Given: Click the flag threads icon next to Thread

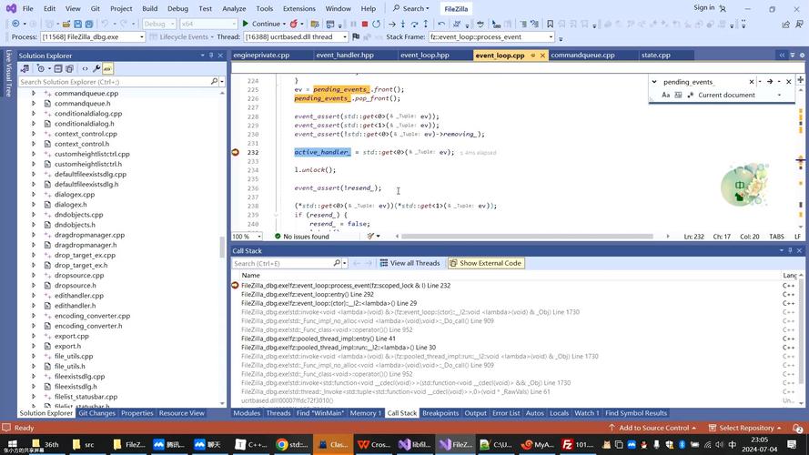Looking at the screenshot, I should point(356,37).
